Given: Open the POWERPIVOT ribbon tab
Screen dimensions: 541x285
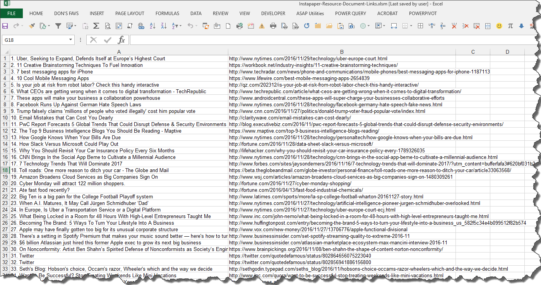Looking at the screenshot, I should coord(423,14).
